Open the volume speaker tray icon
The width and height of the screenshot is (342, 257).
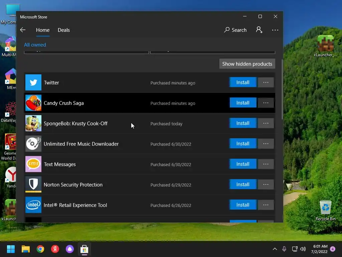[x=303, y=249]
